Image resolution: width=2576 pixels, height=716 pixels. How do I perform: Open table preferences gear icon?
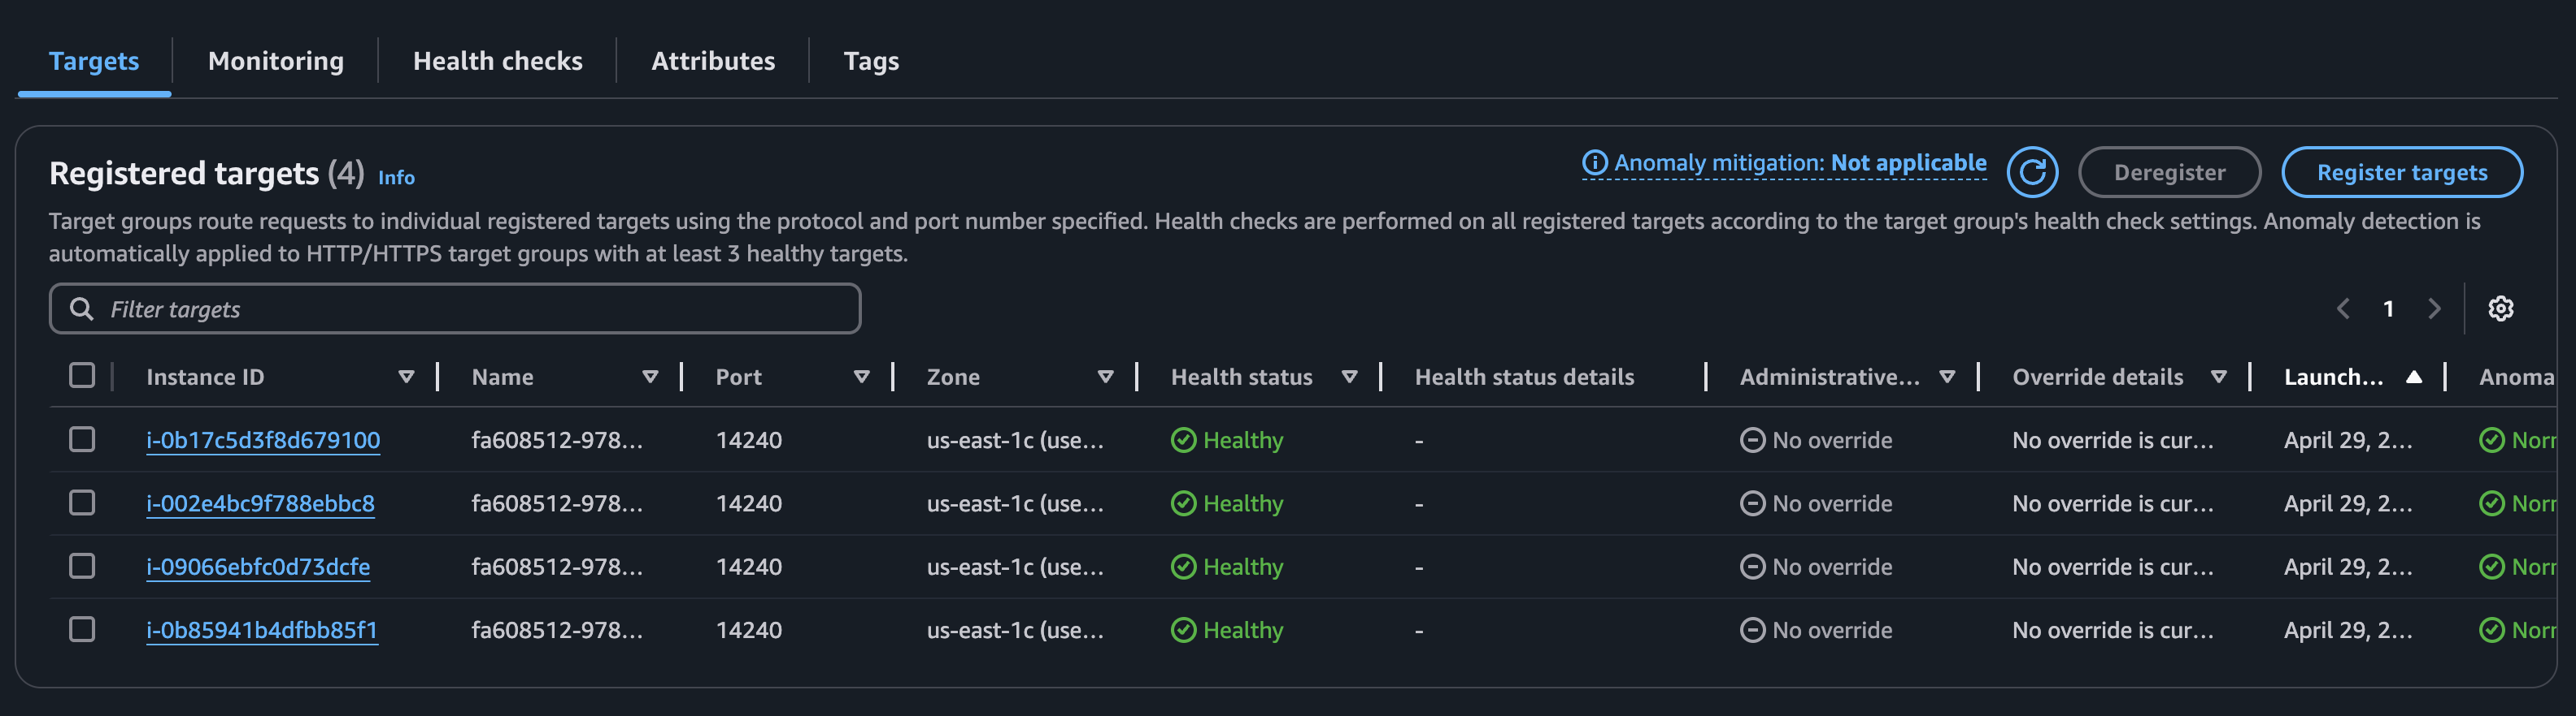coord(2500,308)
